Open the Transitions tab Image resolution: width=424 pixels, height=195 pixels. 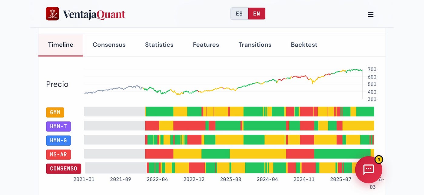tap(255, 45)
